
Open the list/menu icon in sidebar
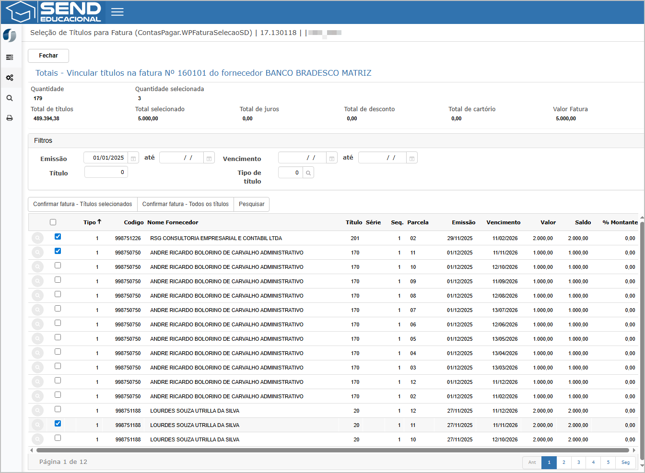[10, 58]
